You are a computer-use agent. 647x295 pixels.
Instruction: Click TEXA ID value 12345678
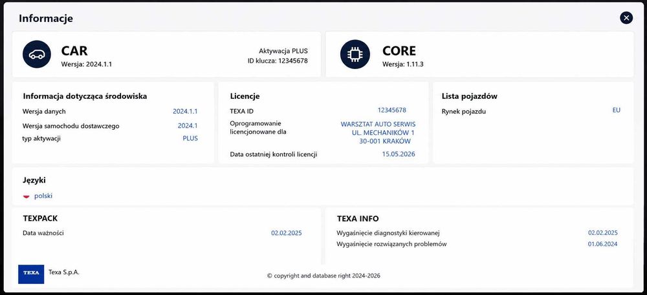[391, 110]
